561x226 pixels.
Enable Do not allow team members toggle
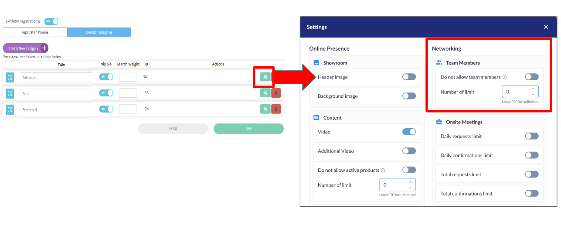tap(532, 77)
